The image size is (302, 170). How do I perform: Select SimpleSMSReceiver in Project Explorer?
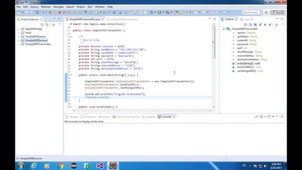coord(36,41)
